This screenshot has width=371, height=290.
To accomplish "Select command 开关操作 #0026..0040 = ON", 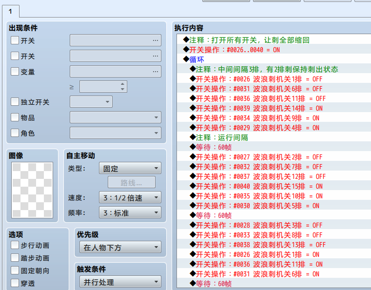I will click(274, 50).
